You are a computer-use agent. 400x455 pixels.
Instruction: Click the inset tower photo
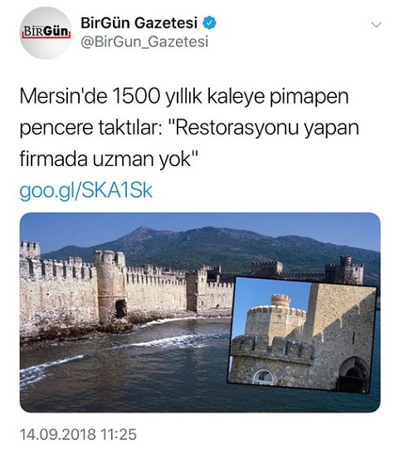tap(302, 335)
